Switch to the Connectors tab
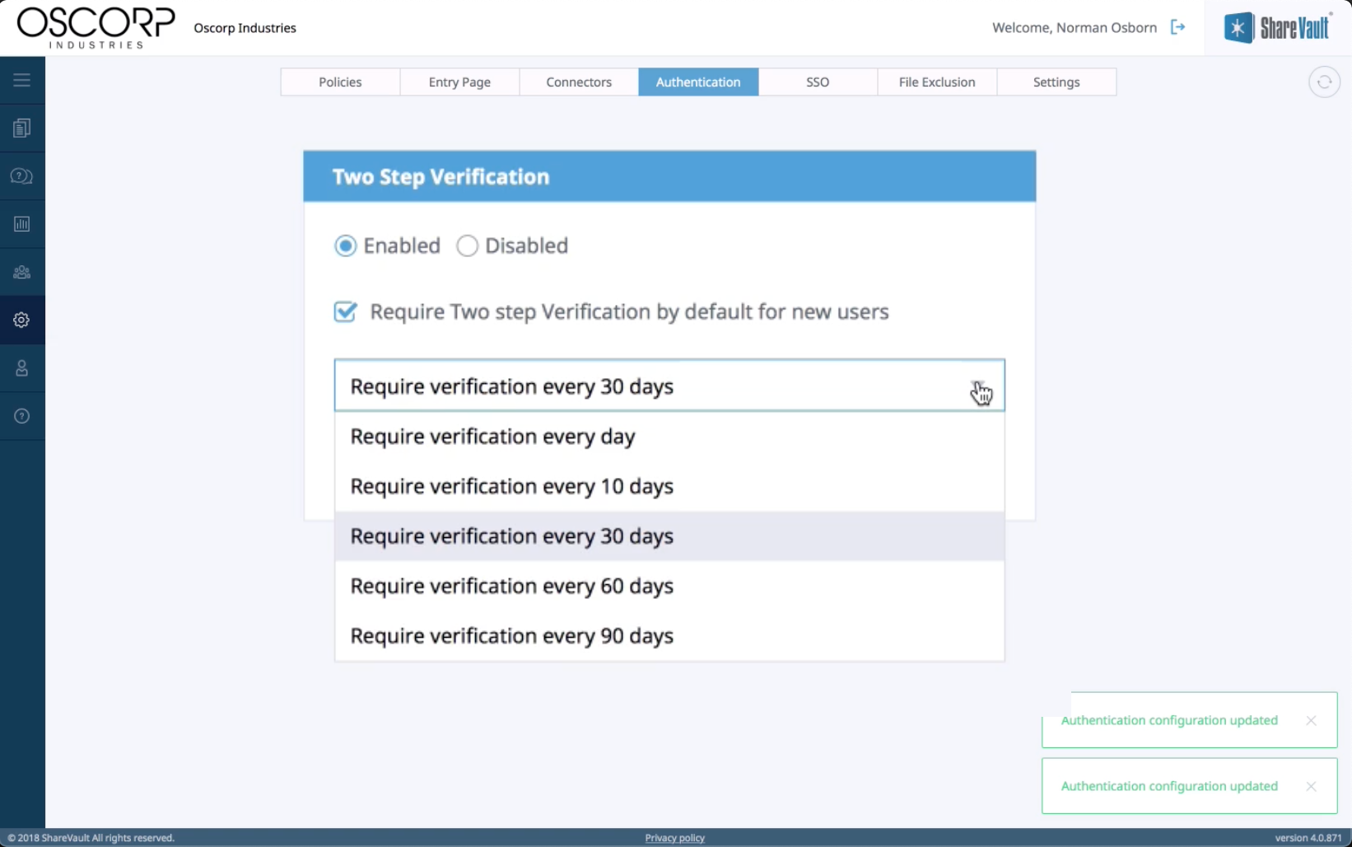Image resolution: width=1352 pixels, height=847 pixels. point(579,82)
